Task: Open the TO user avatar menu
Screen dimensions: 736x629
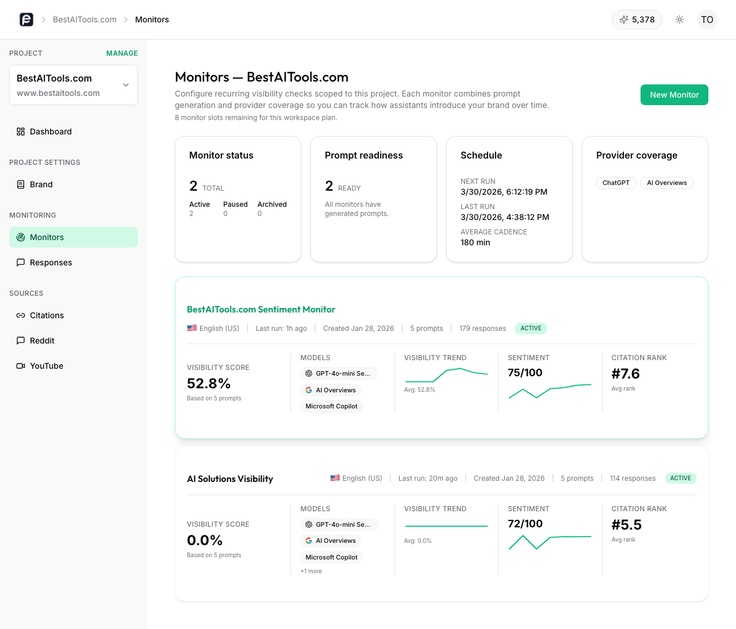Action: point(707,20)
